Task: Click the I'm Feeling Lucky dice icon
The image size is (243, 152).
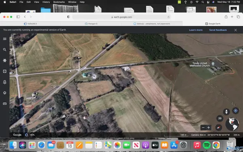Action: click(x=4, y=71)
